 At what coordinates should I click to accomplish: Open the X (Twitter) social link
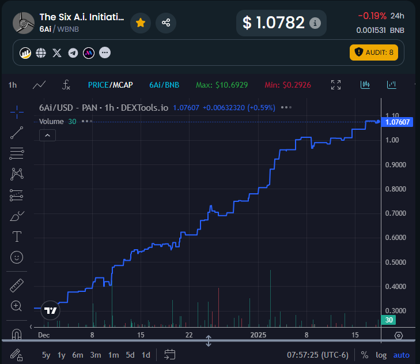pyautogui.click(x=57, y=53)
